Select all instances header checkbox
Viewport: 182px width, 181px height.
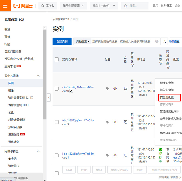(57, 59)
